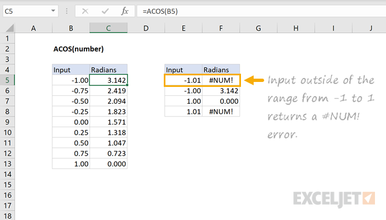Image resolution: width=386 pixels, height=220 pixels.
Task: Select column B header
Action: tap(71, 28)
